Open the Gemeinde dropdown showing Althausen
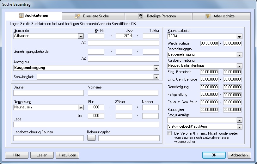257x164 pixels. pyautogui.click(x=81, y=36)
